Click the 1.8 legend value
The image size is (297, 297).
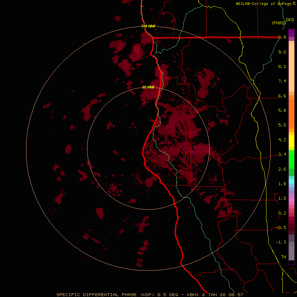tap(282, 184)
